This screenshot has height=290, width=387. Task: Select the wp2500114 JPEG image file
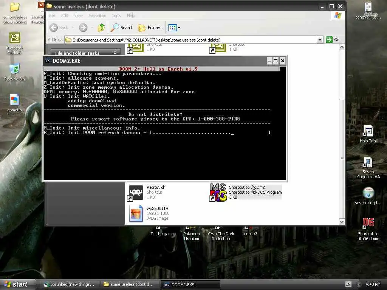pyautogui.click(x=136, y=214)
